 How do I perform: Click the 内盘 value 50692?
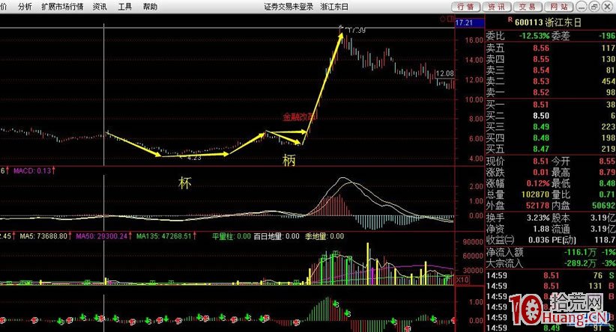(604, 205)
